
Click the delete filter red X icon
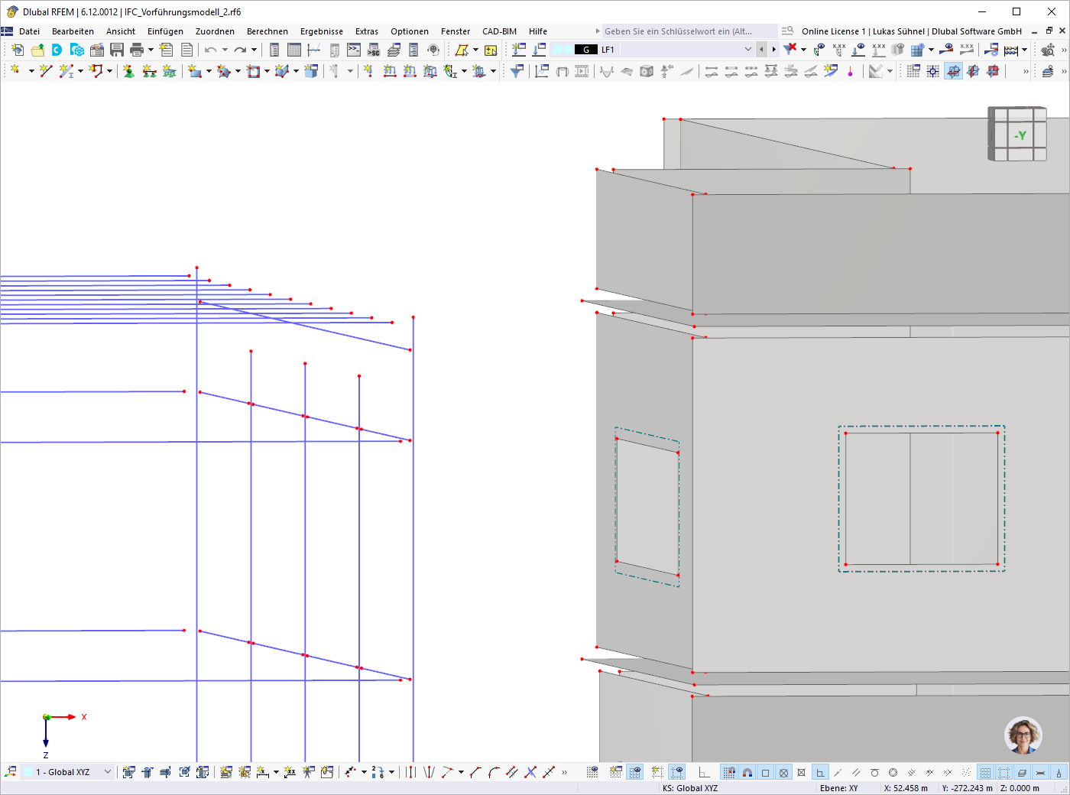point(790,50)
